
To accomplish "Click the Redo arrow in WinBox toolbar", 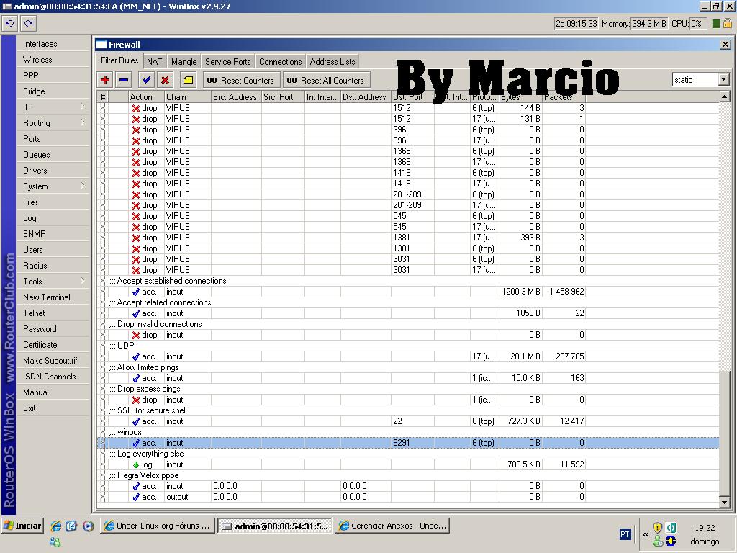I will click(29, 23).
